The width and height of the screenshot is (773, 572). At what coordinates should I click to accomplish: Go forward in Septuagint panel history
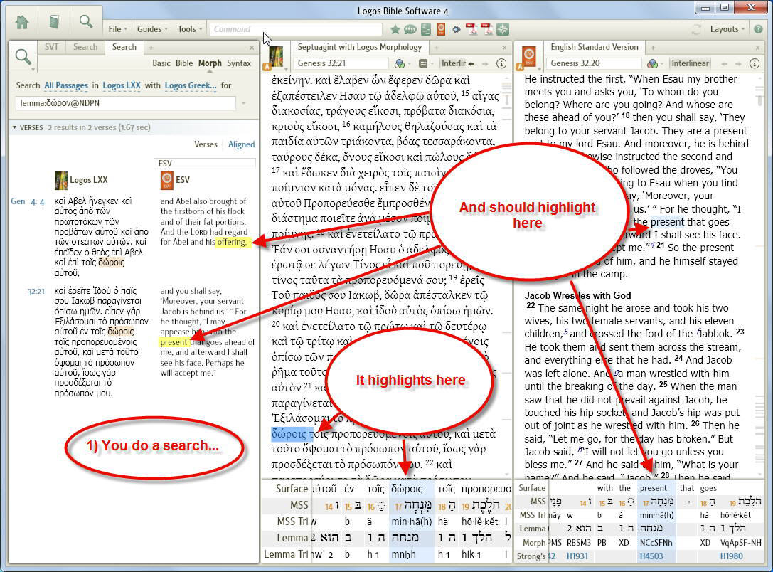coord(485,63)
